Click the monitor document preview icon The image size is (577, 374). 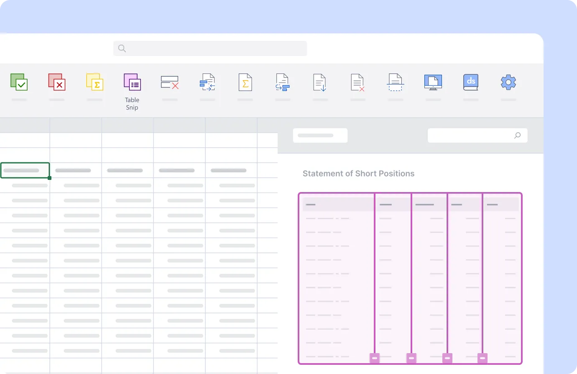click(433, 82)
